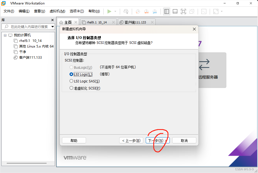Open the 编辑(E) menu
The width and height of the screenshot is (258, 173).
click(24, 11)
